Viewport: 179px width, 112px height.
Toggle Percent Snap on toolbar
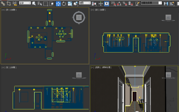[x=125, y=3]
